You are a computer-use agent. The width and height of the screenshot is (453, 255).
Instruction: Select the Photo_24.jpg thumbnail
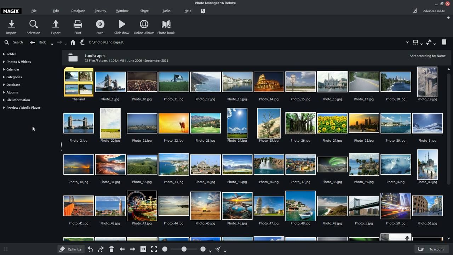click(237, 123)
